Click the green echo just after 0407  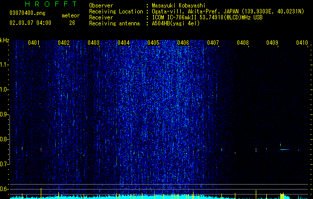coord(221,149)
